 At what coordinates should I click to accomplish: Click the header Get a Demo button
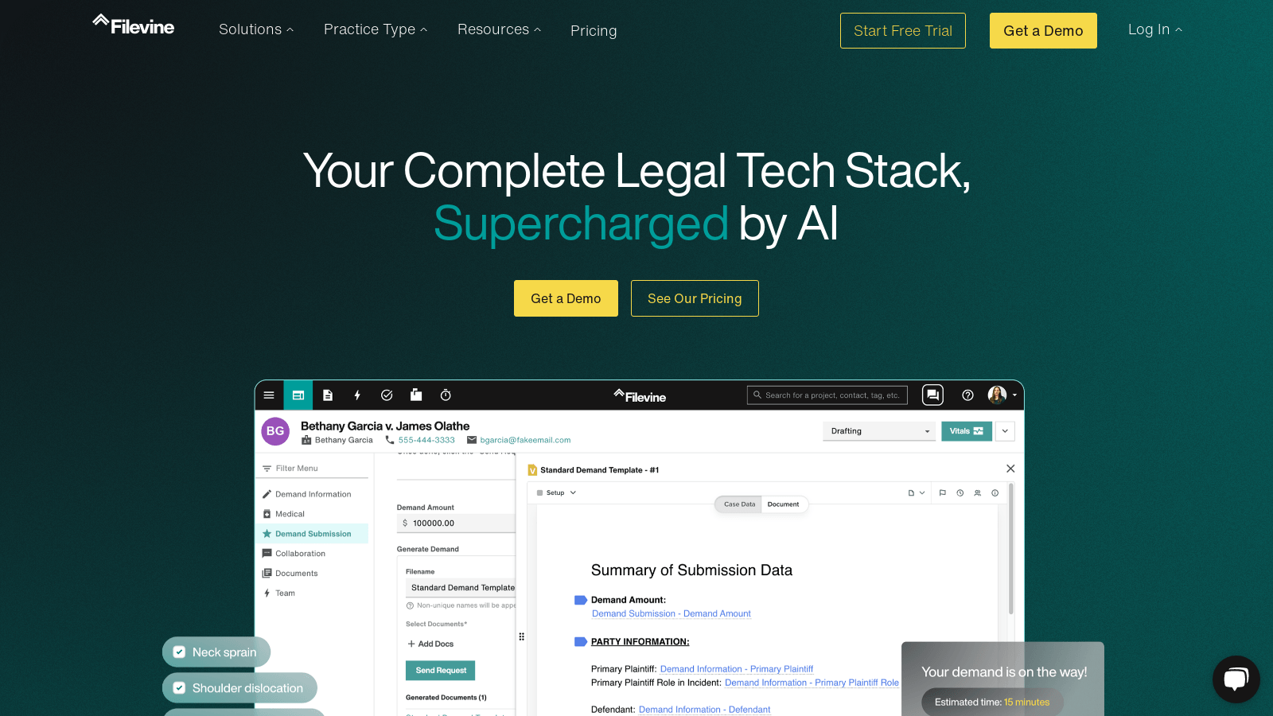pos(1043,30)
